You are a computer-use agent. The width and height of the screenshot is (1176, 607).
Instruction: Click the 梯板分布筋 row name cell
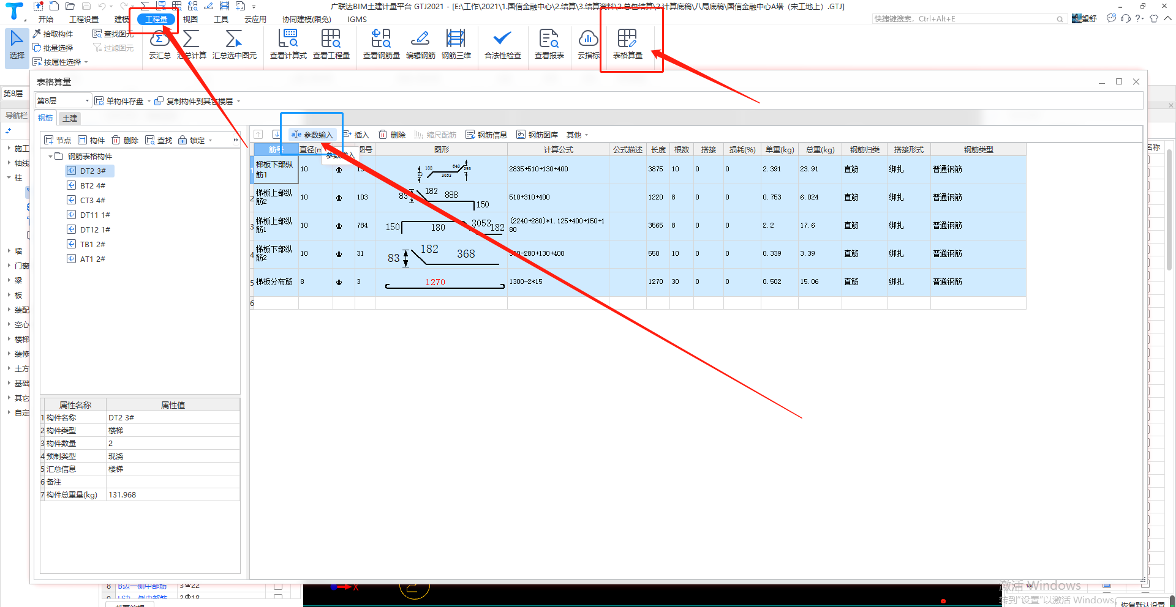click(276, 282)
